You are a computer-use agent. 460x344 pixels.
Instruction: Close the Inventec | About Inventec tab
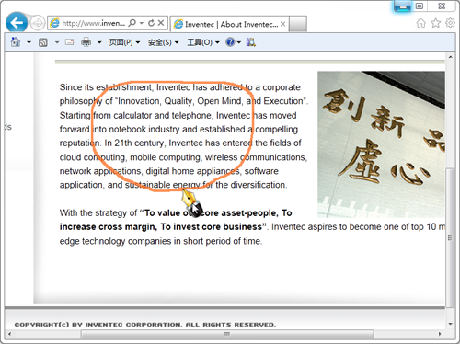(x=283, y=24)
